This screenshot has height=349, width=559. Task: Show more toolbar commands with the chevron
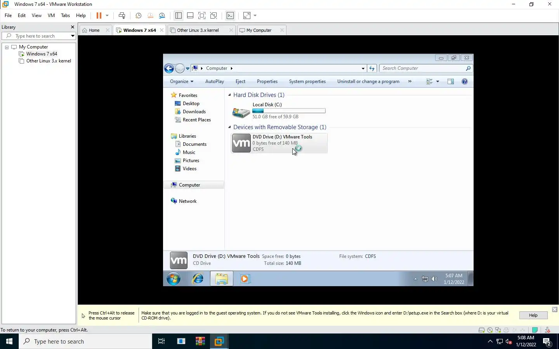click(x=410, y=81)
